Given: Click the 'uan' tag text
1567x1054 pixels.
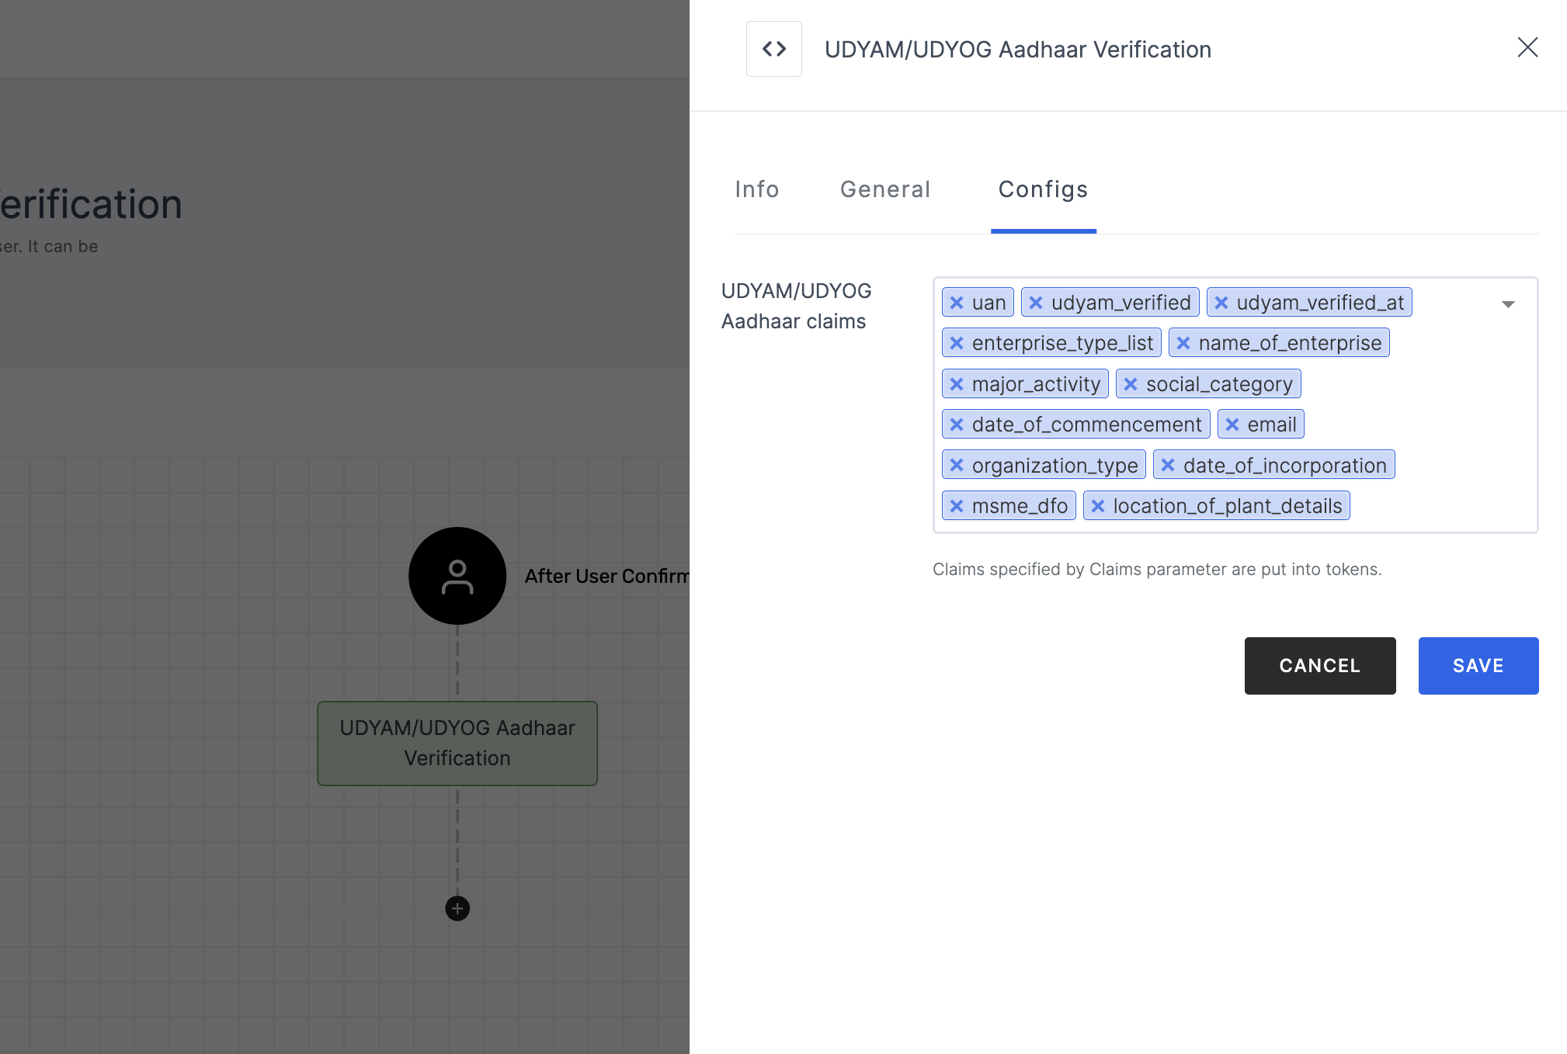Looking at the screenshot, I should coord(988,303).
